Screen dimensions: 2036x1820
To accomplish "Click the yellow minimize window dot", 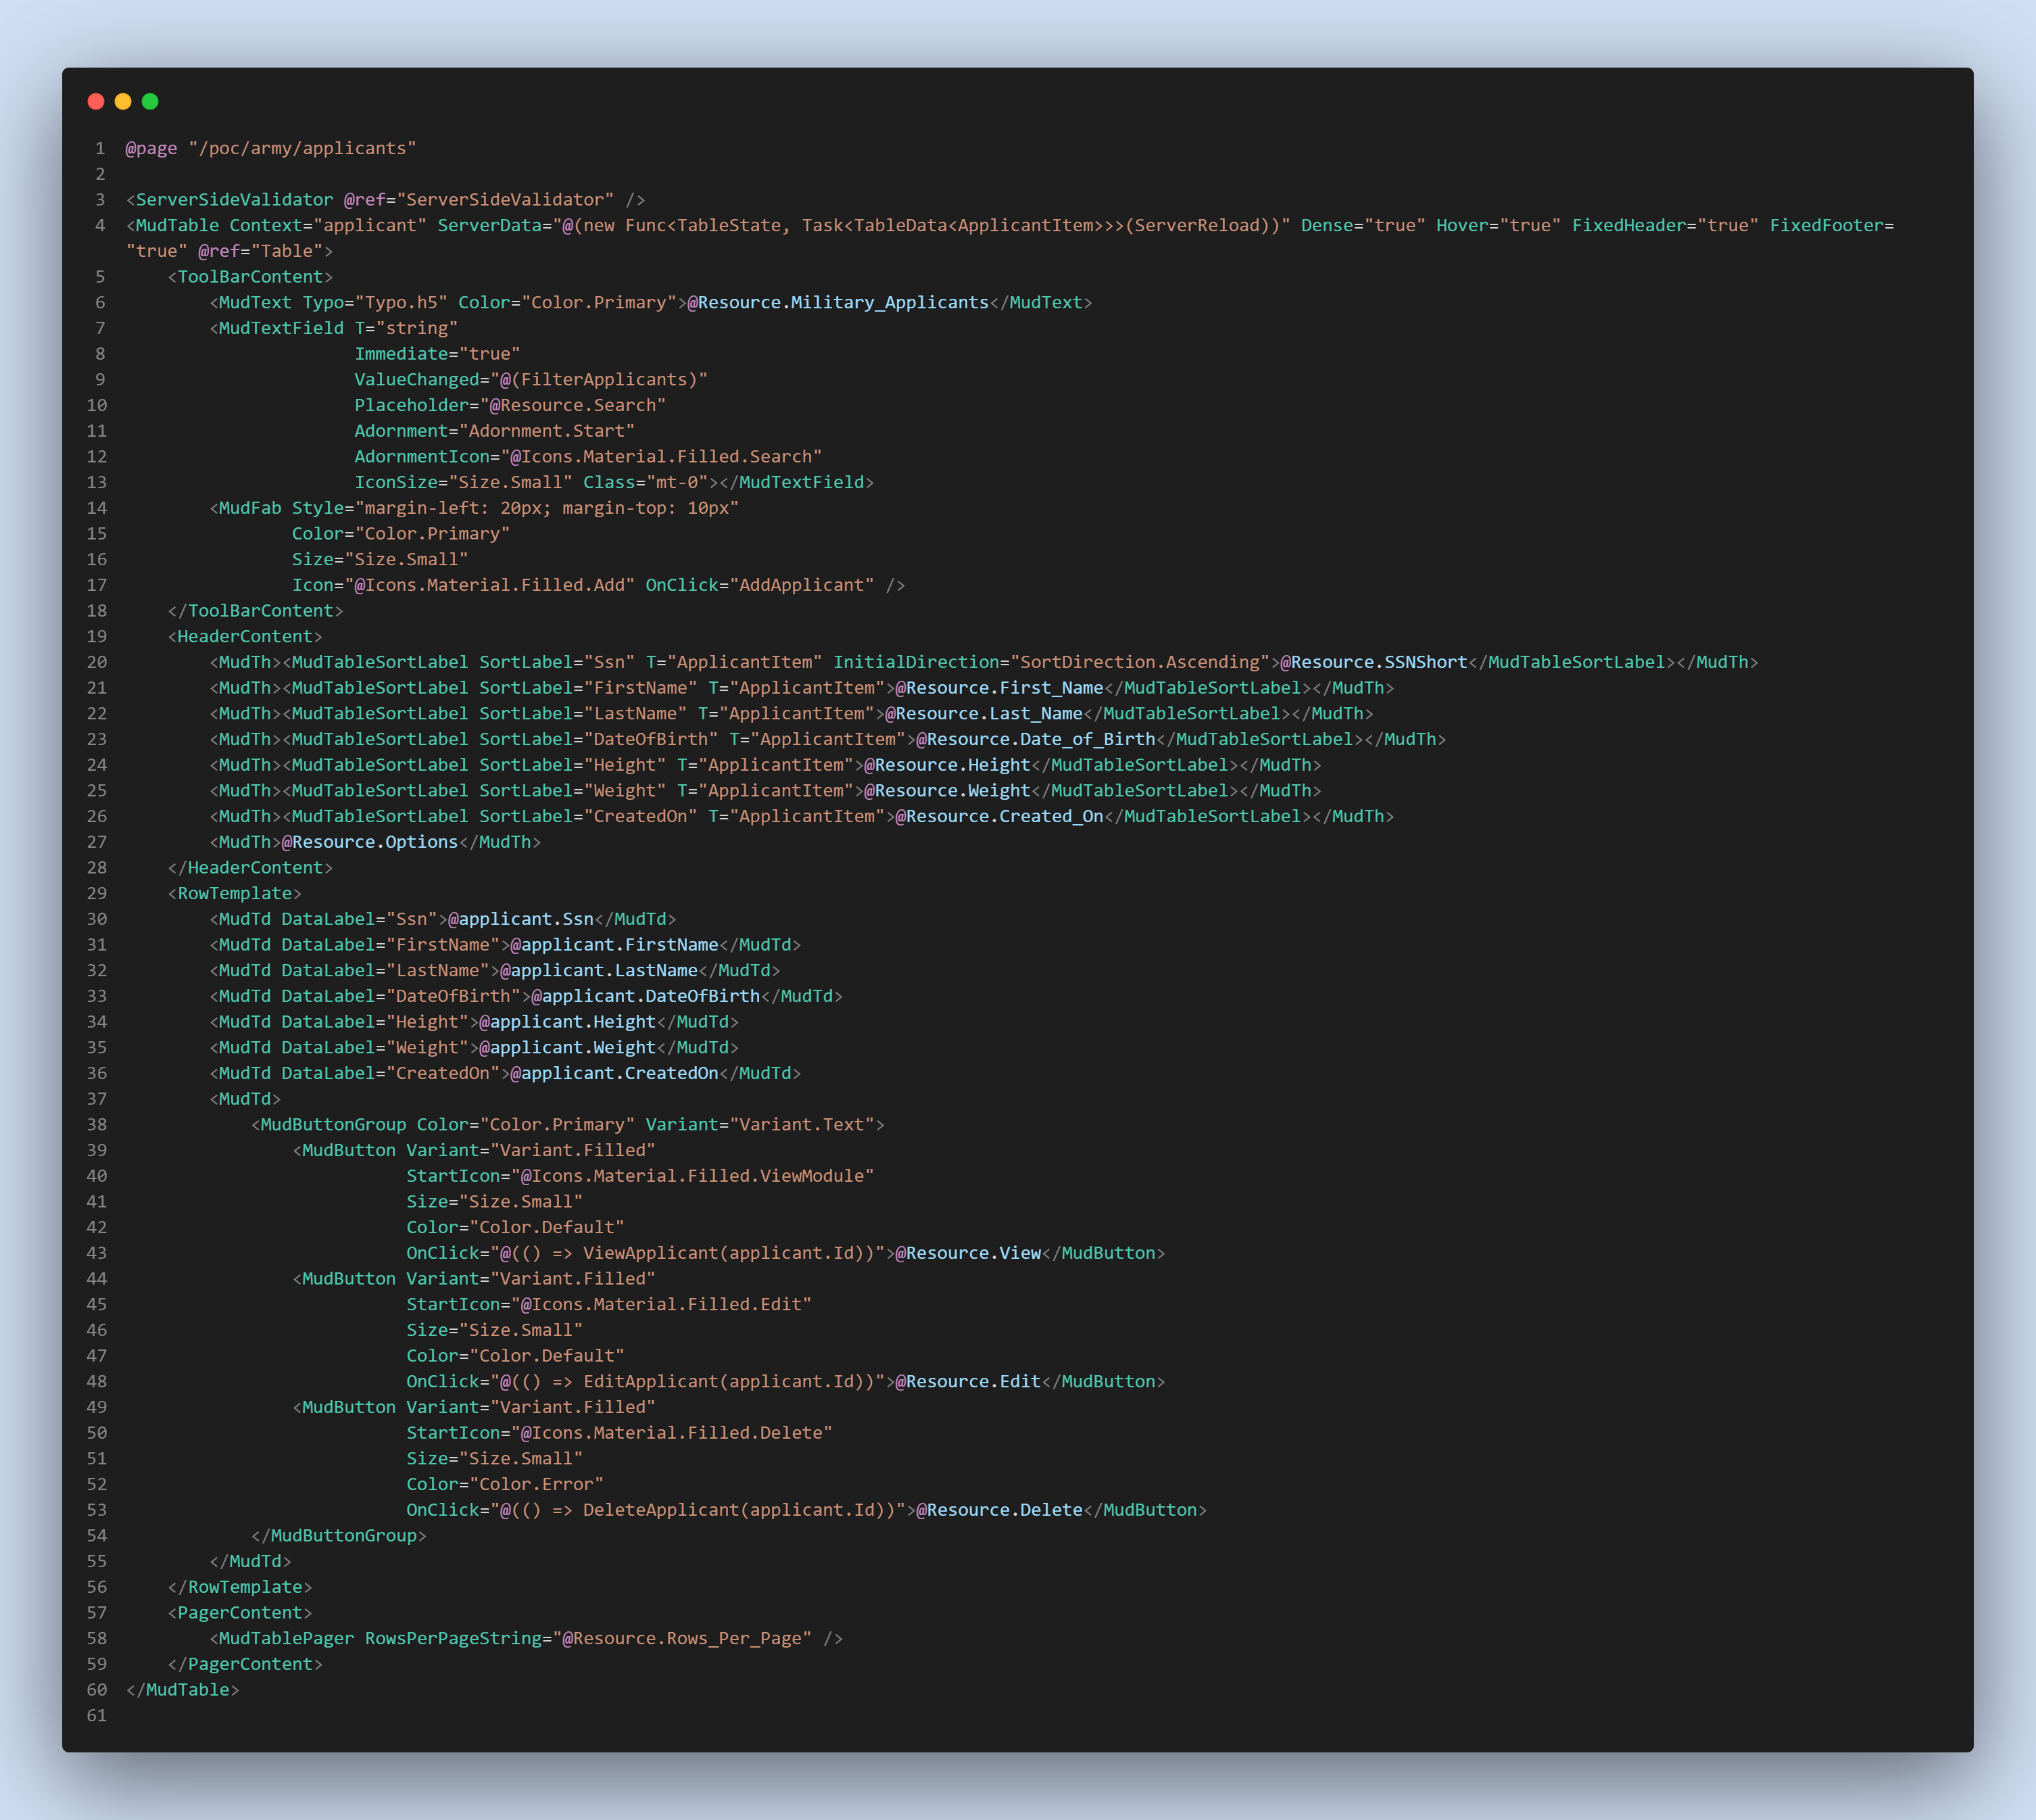I will click(123, 101).
